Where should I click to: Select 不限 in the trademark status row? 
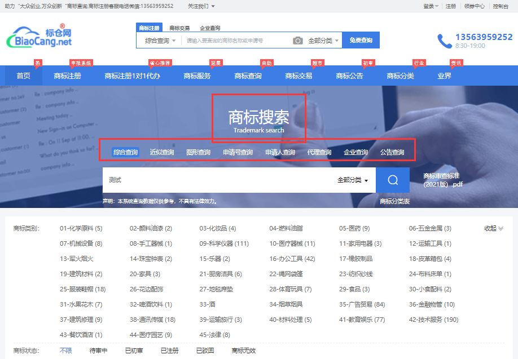[66, 351]
